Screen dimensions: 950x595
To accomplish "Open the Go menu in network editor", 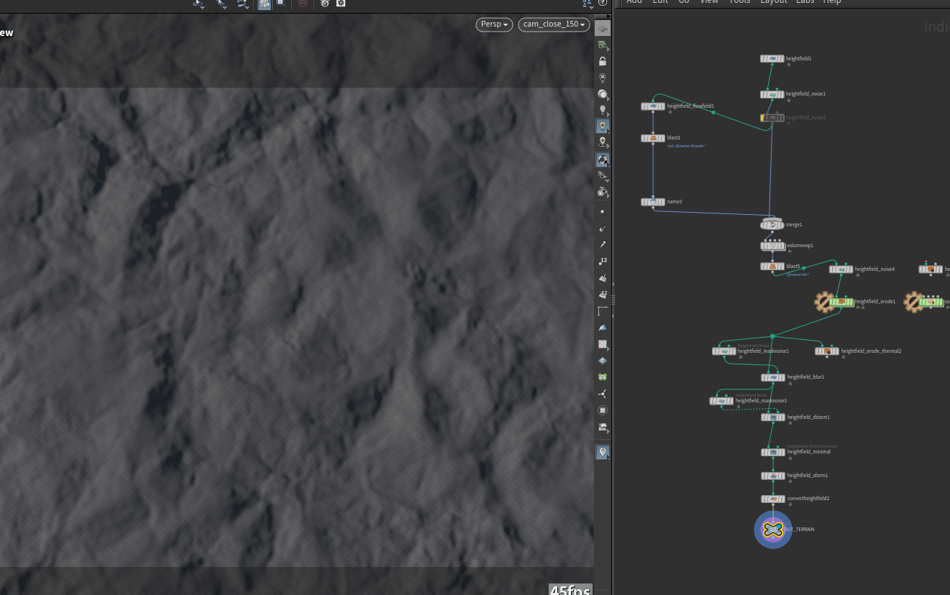I will [684, 1].
